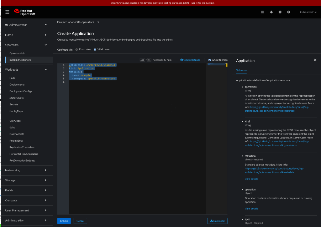
Task: Click the 'name: example' YAML line
Action: pos(81,75)
